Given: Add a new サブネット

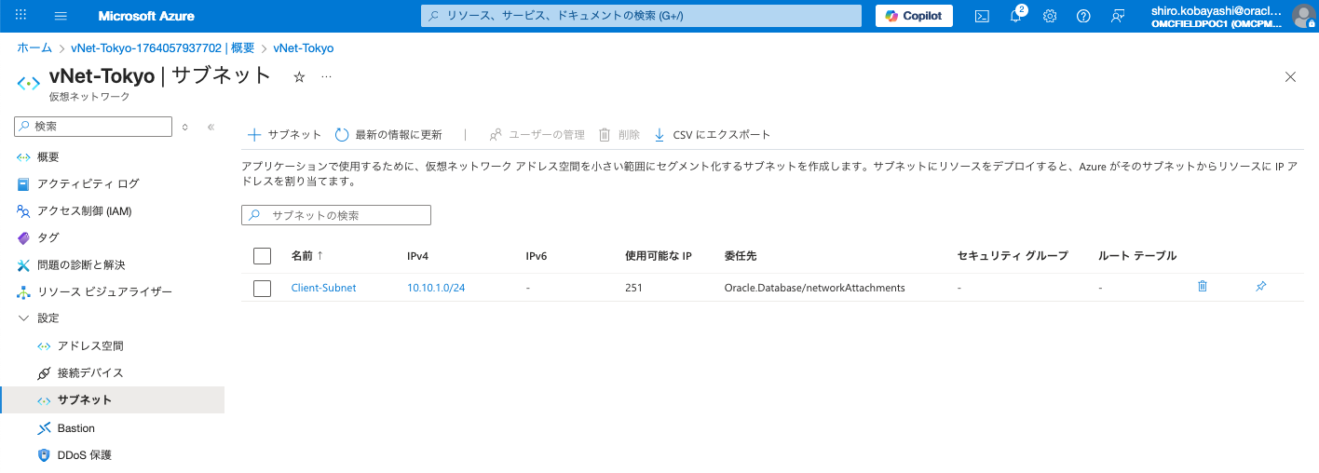Looking at the screenshot, I should coord(284,135).
